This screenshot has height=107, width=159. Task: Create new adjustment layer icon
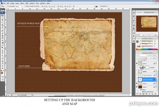[x=146, y=94]
